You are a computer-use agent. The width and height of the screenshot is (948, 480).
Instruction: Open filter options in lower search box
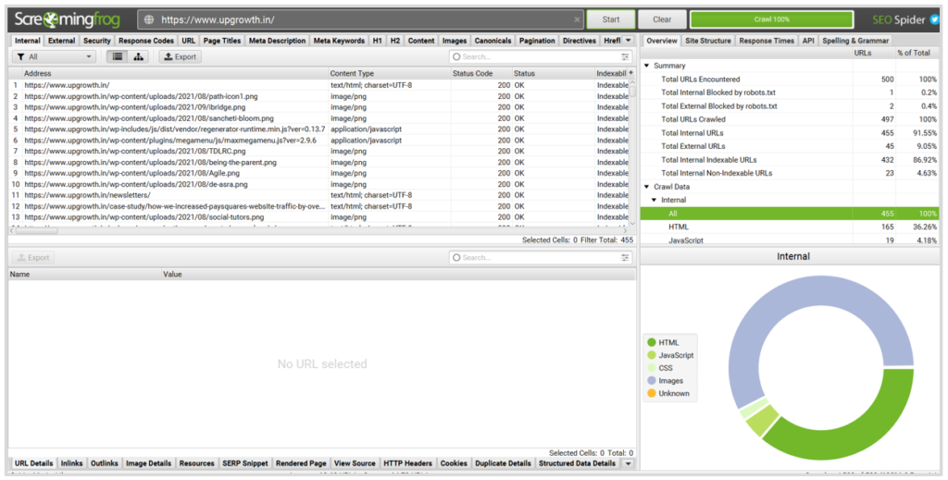pyautogui.click(x=625, y=258)
